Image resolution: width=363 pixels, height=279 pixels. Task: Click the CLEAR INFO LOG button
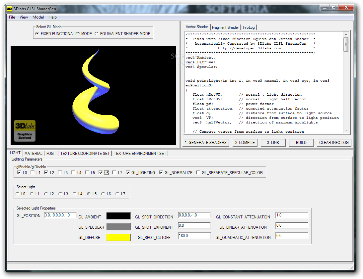tap(334, 143)
